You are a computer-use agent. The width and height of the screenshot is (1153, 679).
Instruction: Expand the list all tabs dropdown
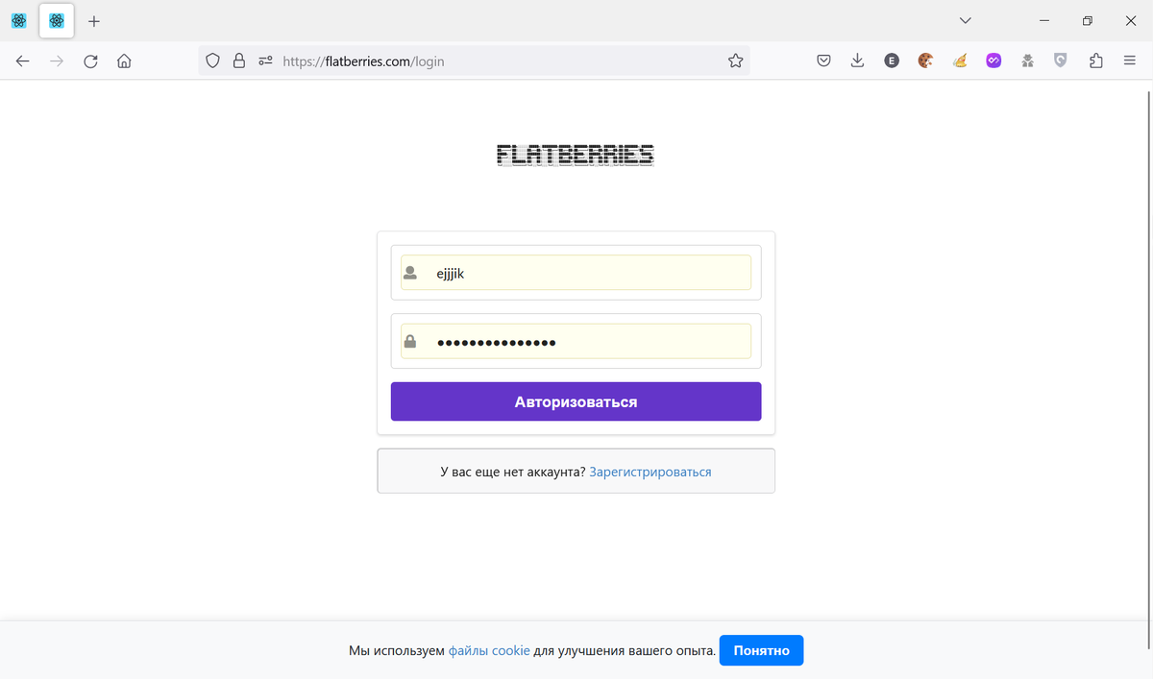tap(966, 21)
